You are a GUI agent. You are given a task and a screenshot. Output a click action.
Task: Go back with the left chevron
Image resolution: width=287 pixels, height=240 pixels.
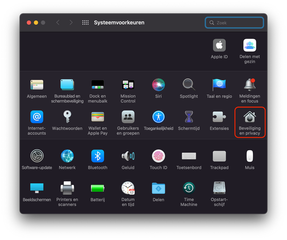(58, 22)
